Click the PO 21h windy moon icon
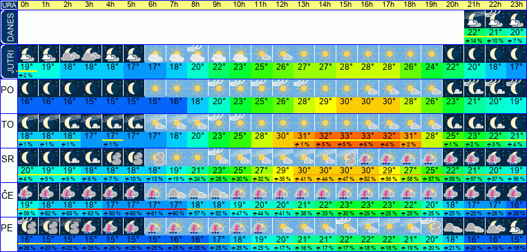527x252 pixels. pyautogui.click(x=475, y=88)
